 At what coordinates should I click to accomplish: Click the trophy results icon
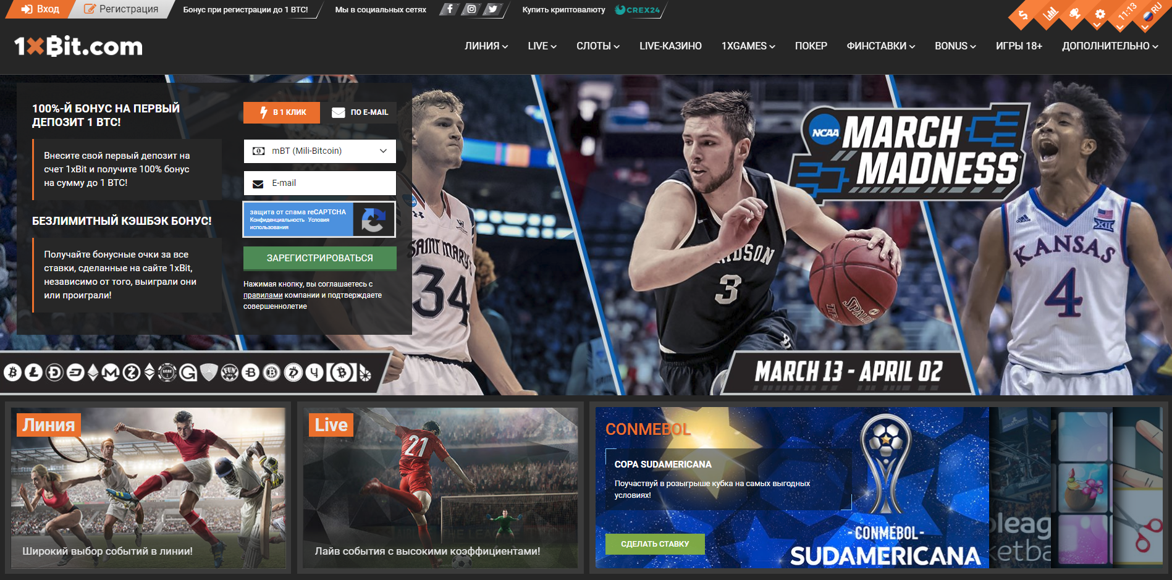point(1075,14)
